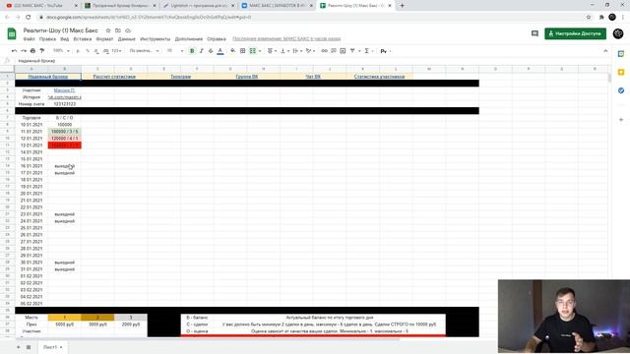This screenshot has width=630, height=354.
Task: Click the Надежный брокер header link
Action: coord(48,77)
